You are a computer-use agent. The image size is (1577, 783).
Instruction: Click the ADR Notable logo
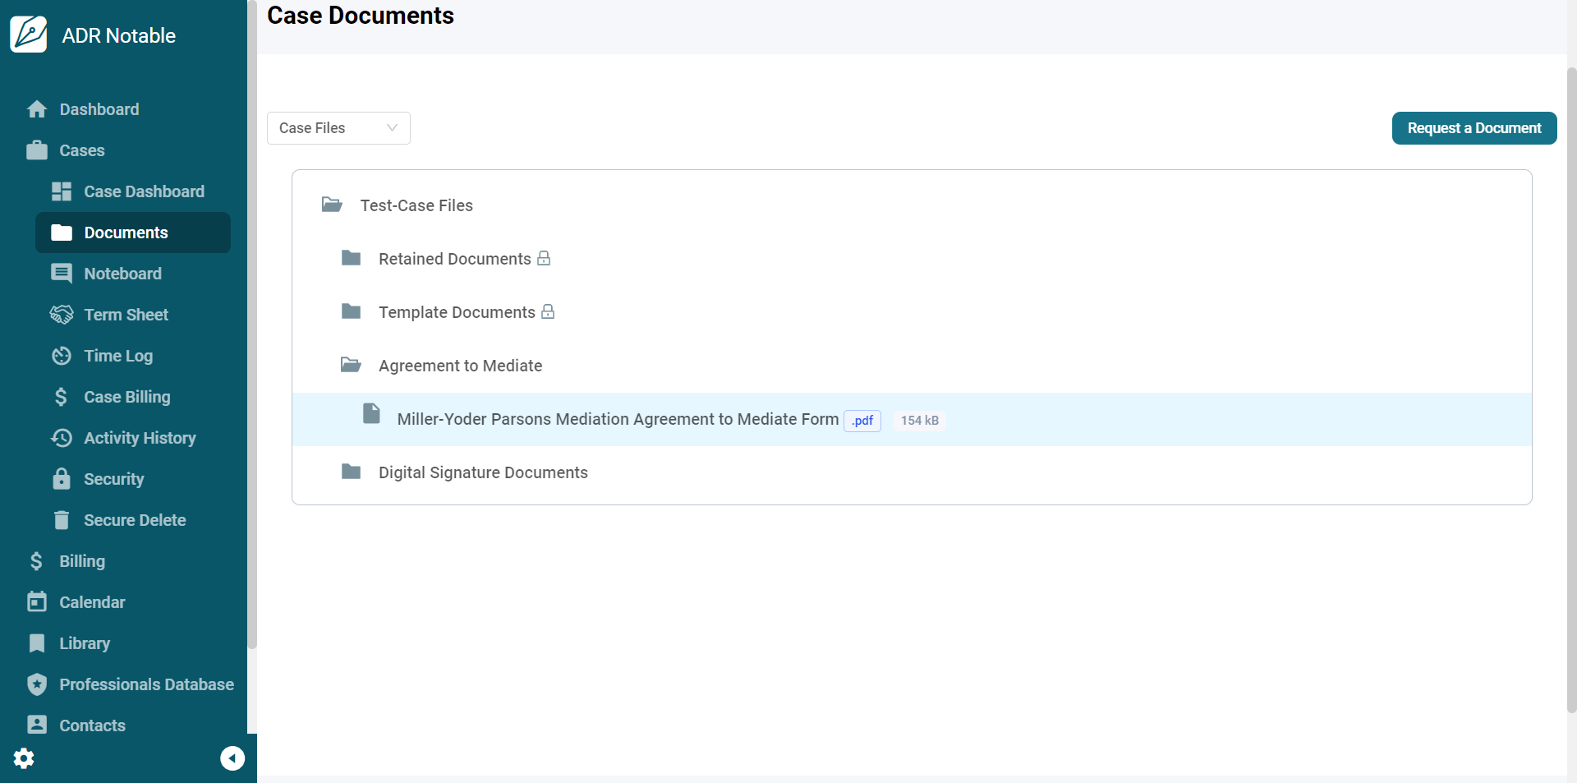pos(29,35)
